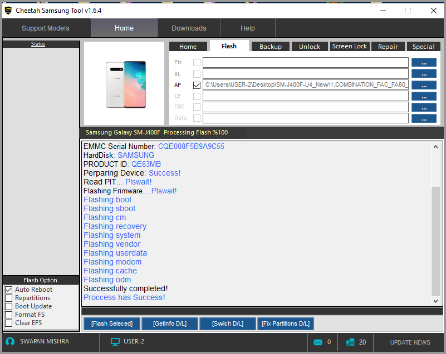Click the monitor icon beside USER-2
Screen dimensions: 446x354
(x=115, y=342)
